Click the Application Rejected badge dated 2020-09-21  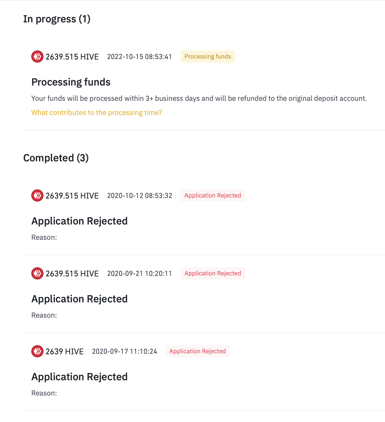coord(213,273)
